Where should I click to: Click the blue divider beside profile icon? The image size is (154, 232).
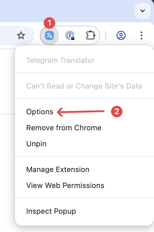tap(106, 35)
